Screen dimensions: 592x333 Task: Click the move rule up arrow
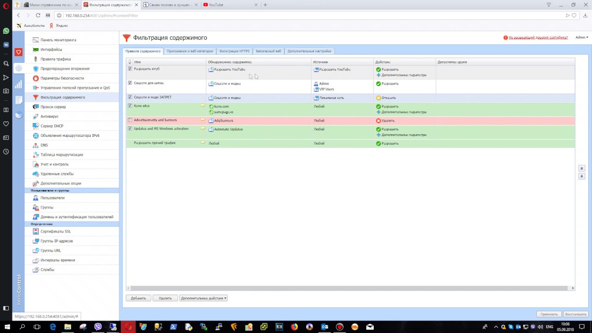(582, 168)
